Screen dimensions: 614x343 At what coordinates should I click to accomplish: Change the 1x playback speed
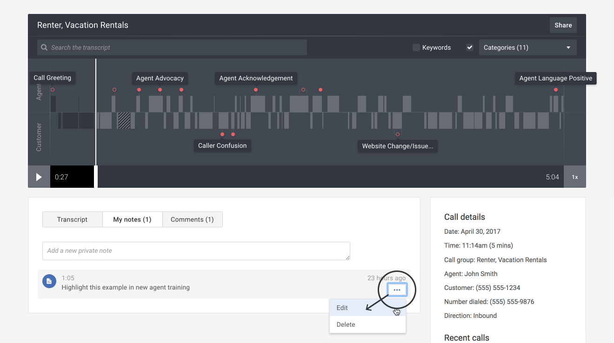575,177
